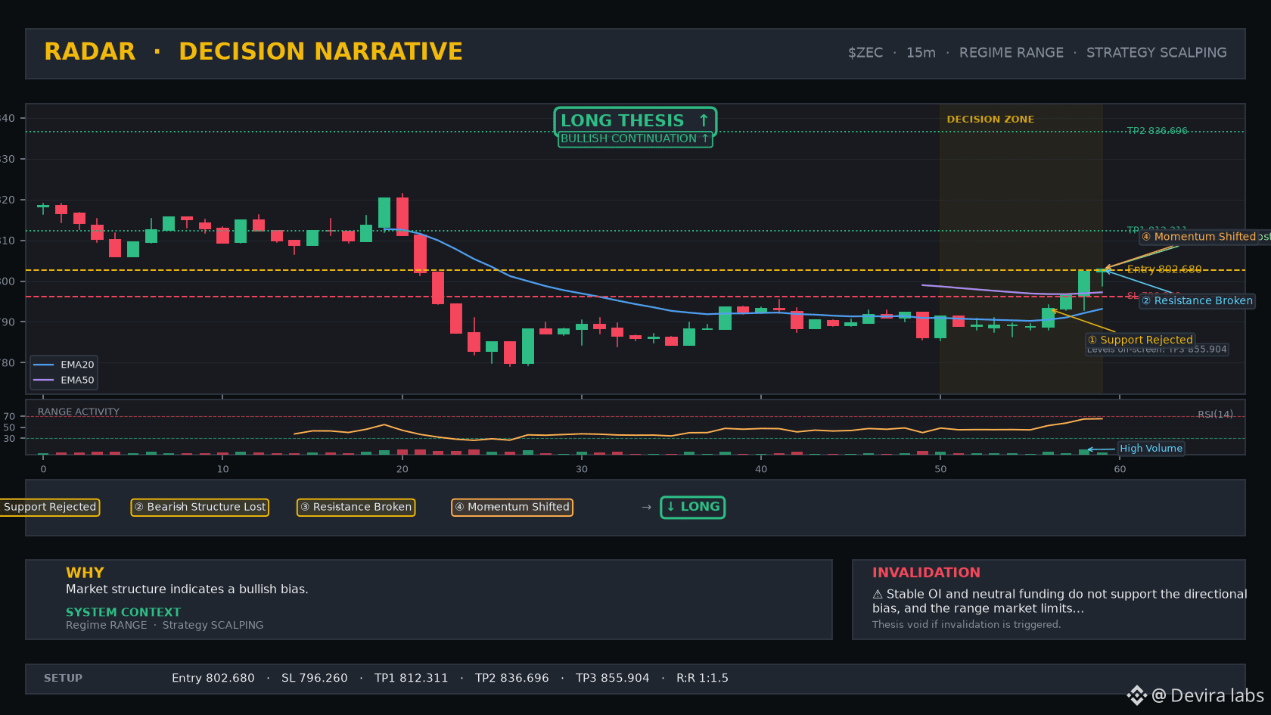Click the Thesis void if invalidation note
Viewport: 1271px width, 715px height.
pyautogui.click(x=966, y=625)
